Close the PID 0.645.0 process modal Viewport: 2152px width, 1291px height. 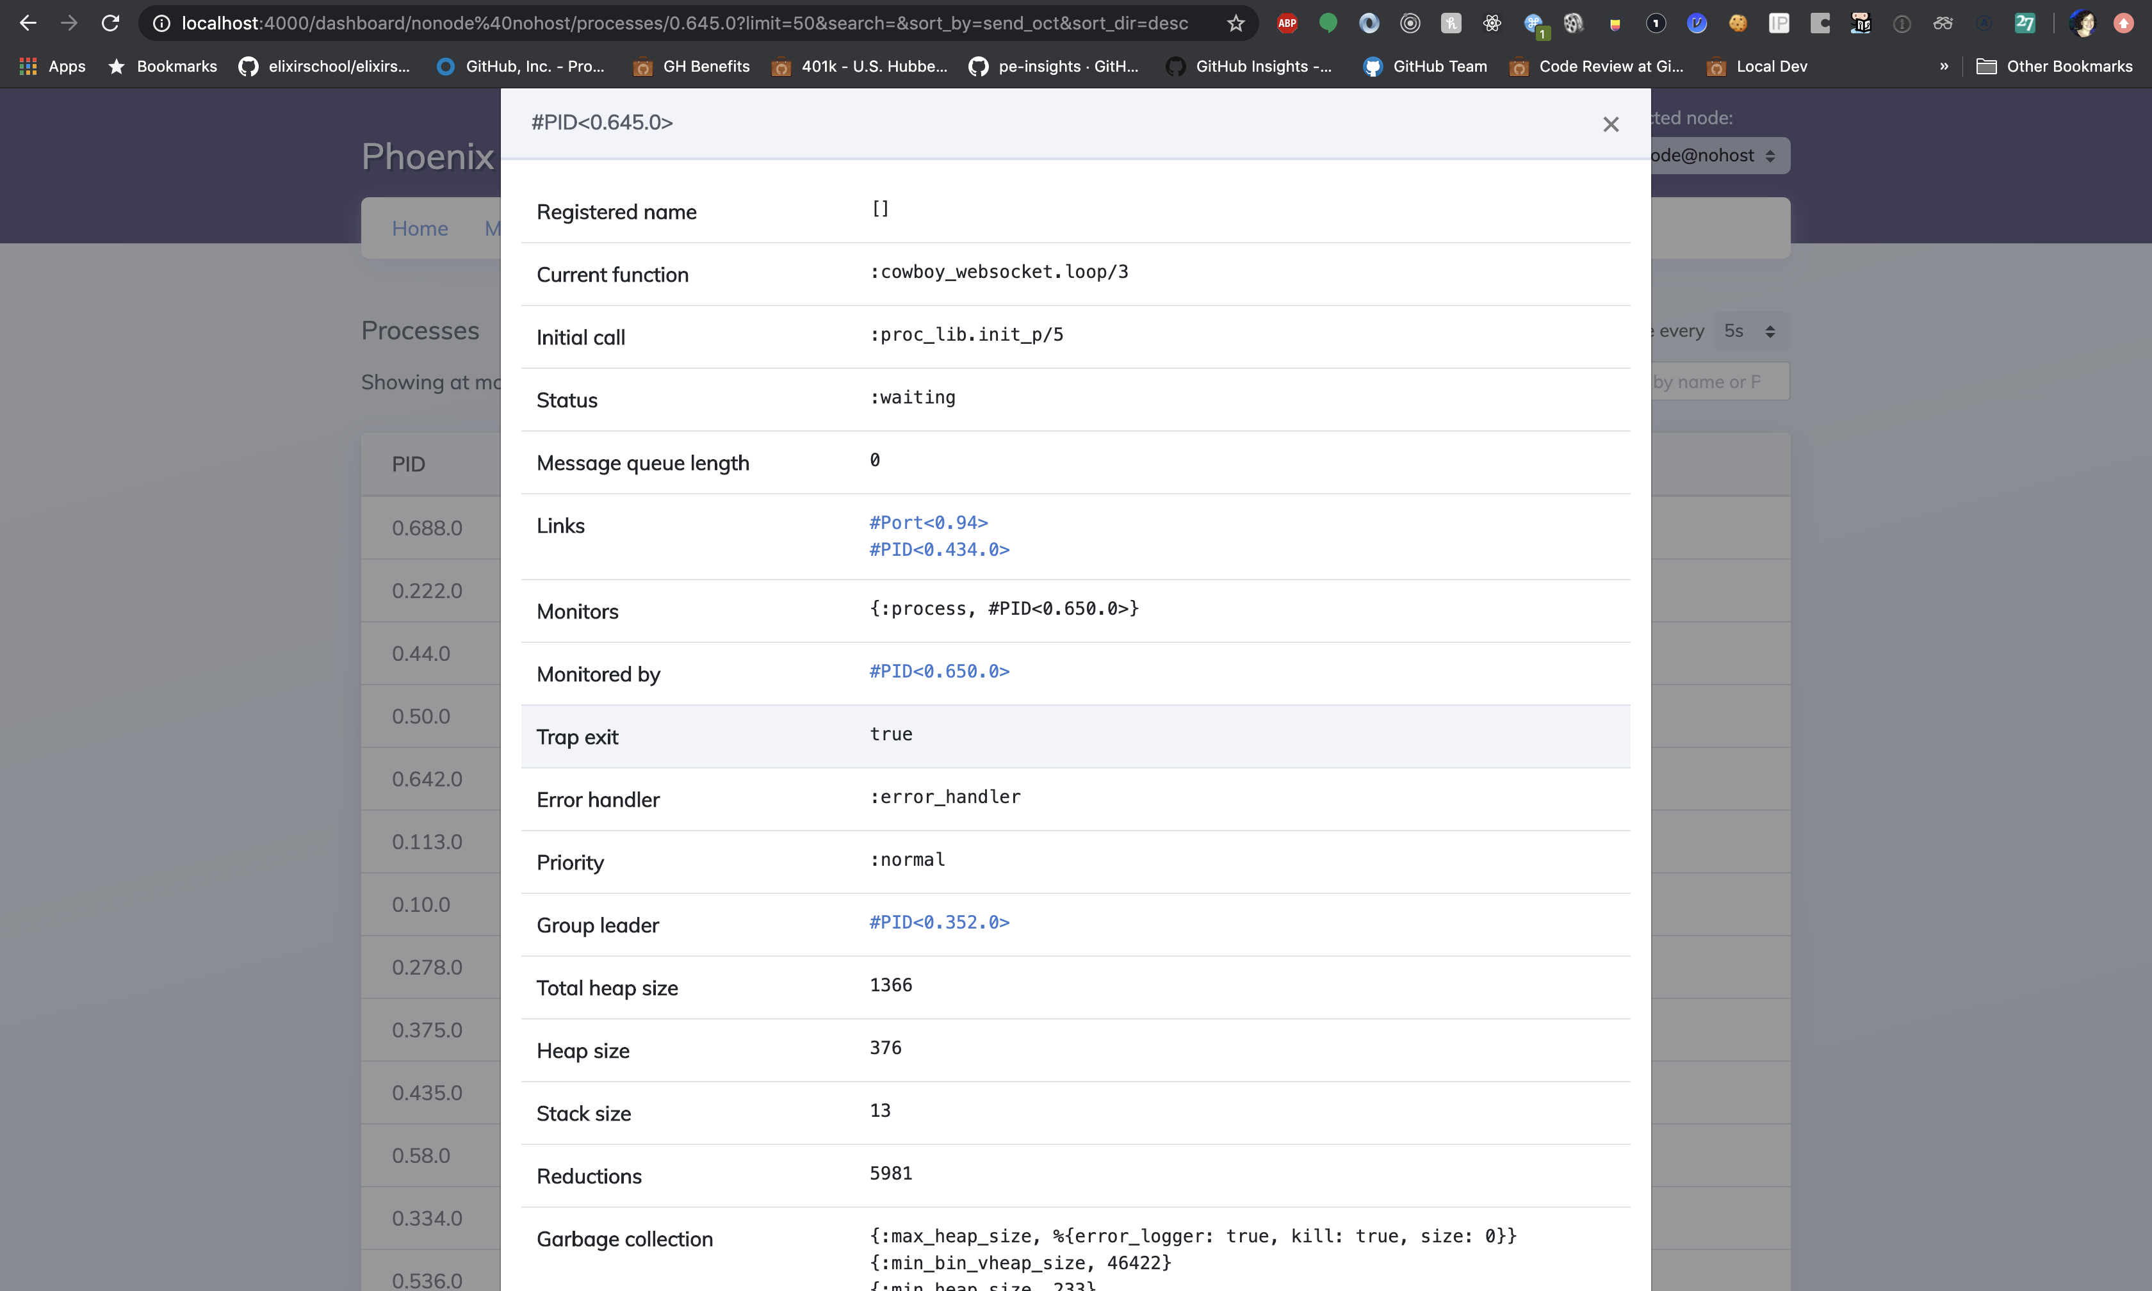pos(1610,124)
